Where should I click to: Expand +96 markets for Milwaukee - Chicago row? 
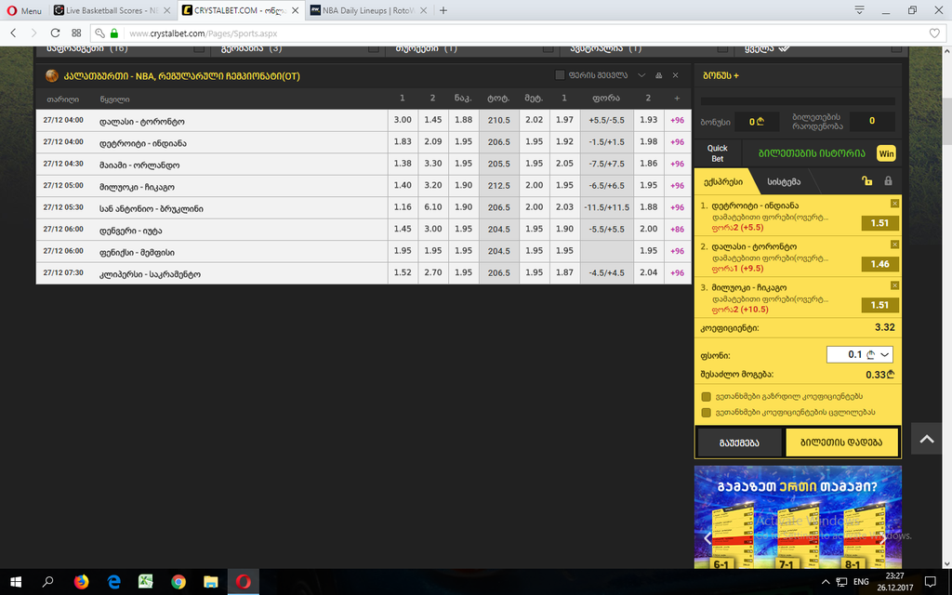point(678,186)
